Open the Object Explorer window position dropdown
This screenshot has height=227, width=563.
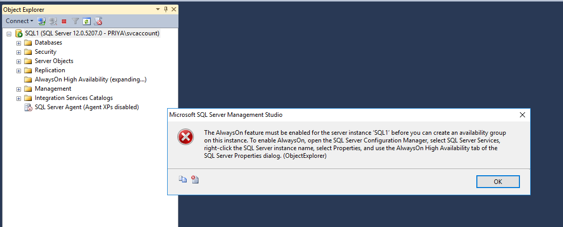pyautogui.click(x=157, y=9)
